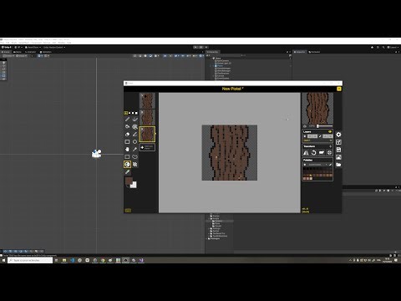This screenshot has width=401, height=301.
Task: Select the Stroke line tool
Action: (135, 135)
